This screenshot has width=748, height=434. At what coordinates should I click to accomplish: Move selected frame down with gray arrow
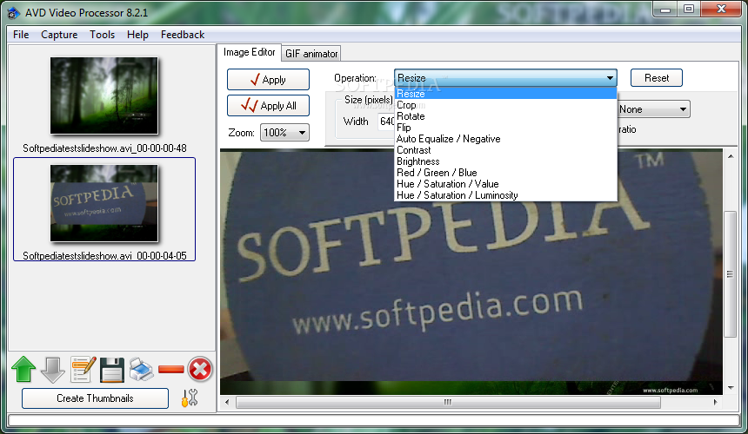point(52,369)
